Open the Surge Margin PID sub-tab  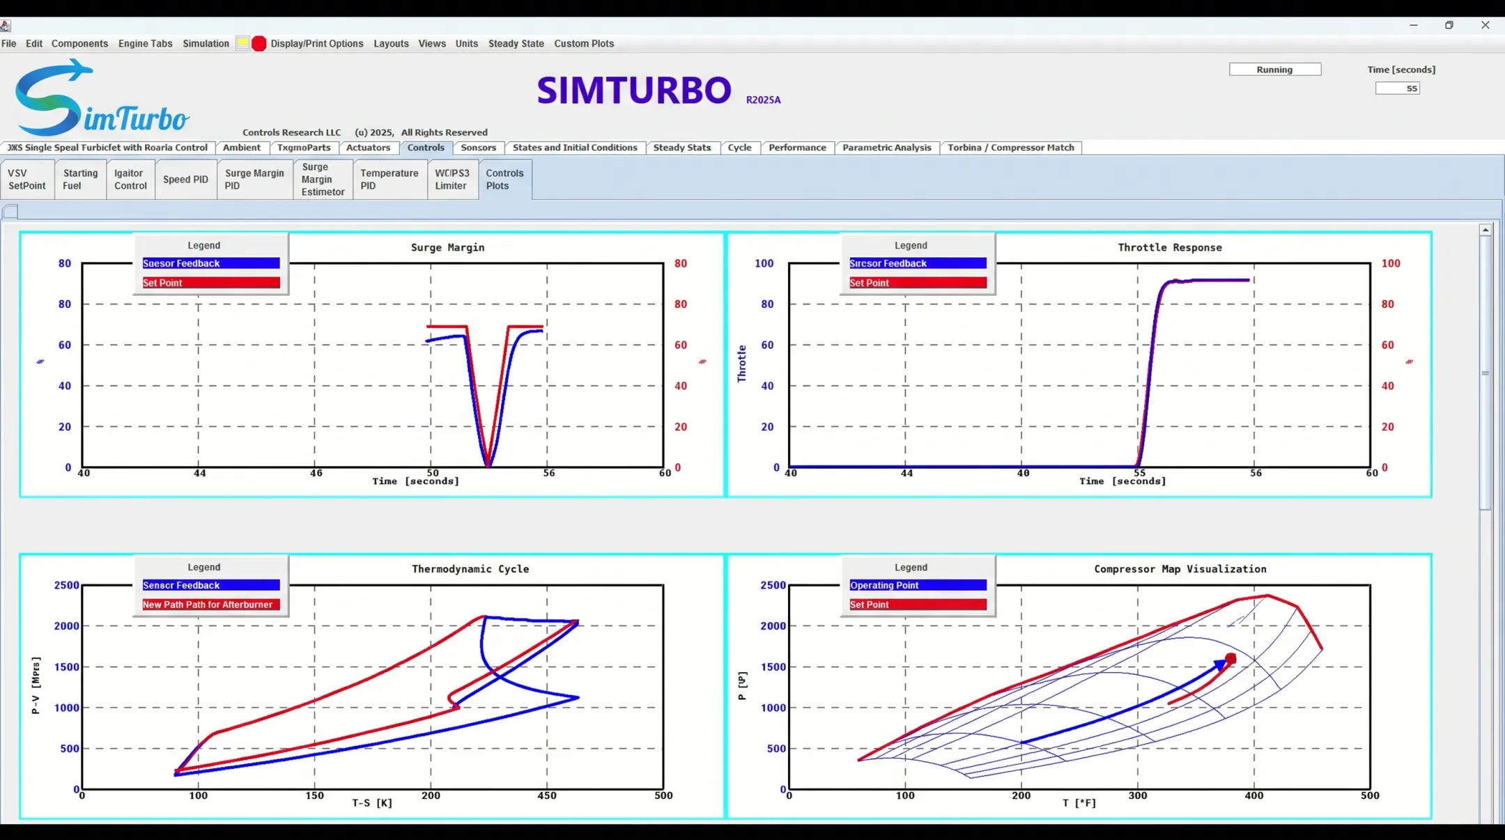coord(254,180)
